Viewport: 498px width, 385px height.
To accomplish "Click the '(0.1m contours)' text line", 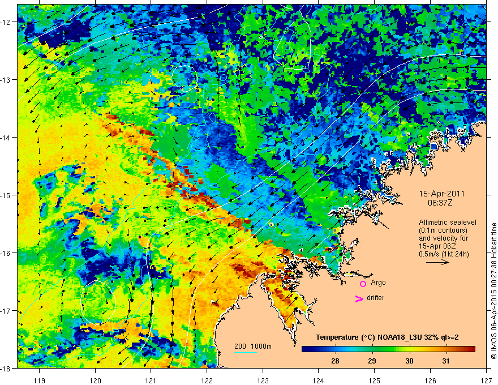I will (x=443, y=230).
